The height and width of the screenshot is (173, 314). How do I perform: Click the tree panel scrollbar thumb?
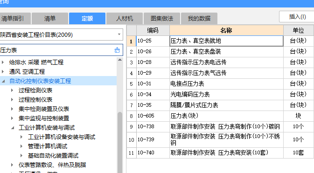tap(120, 142)
